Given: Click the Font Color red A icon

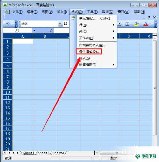Looking at the screenshot, I should [x=146, y=24].
